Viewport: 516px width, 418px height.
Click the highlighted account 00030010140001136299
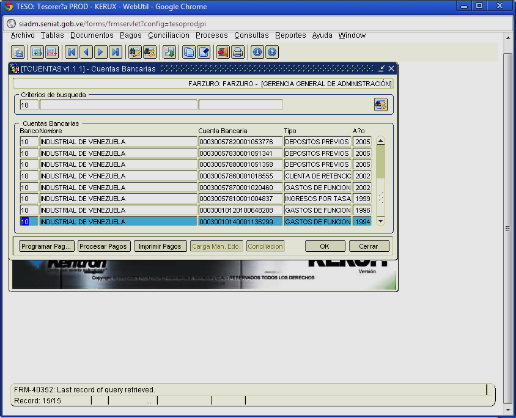coord(240,222)
